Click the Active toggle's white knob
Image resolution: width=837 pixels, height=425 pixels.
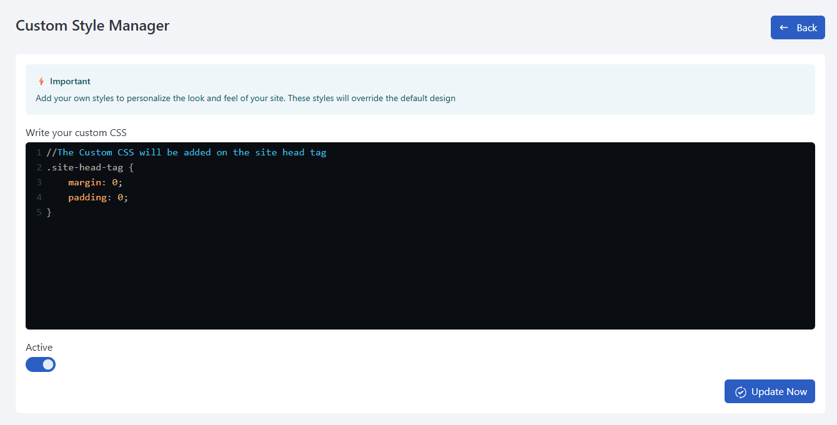point(47,364)
